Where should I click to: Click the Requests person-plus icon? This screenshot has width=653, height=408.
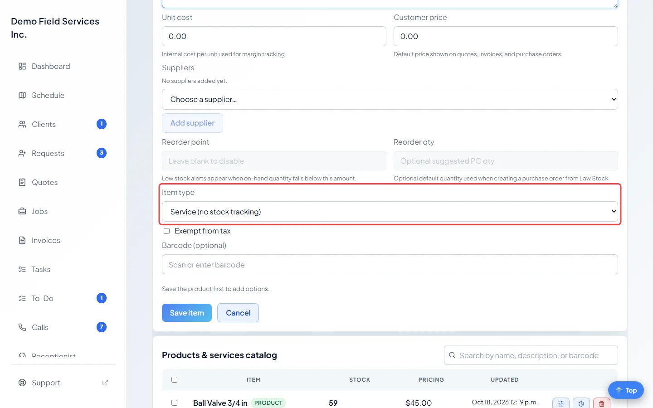[22, 153]
